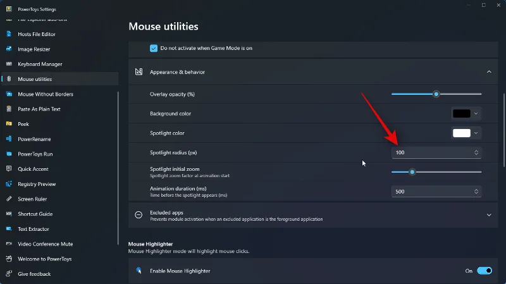The width and height of the screenshot is (506, 284).
Task: Open PowerToys Run settings page
Action: [x=35, y=154]
